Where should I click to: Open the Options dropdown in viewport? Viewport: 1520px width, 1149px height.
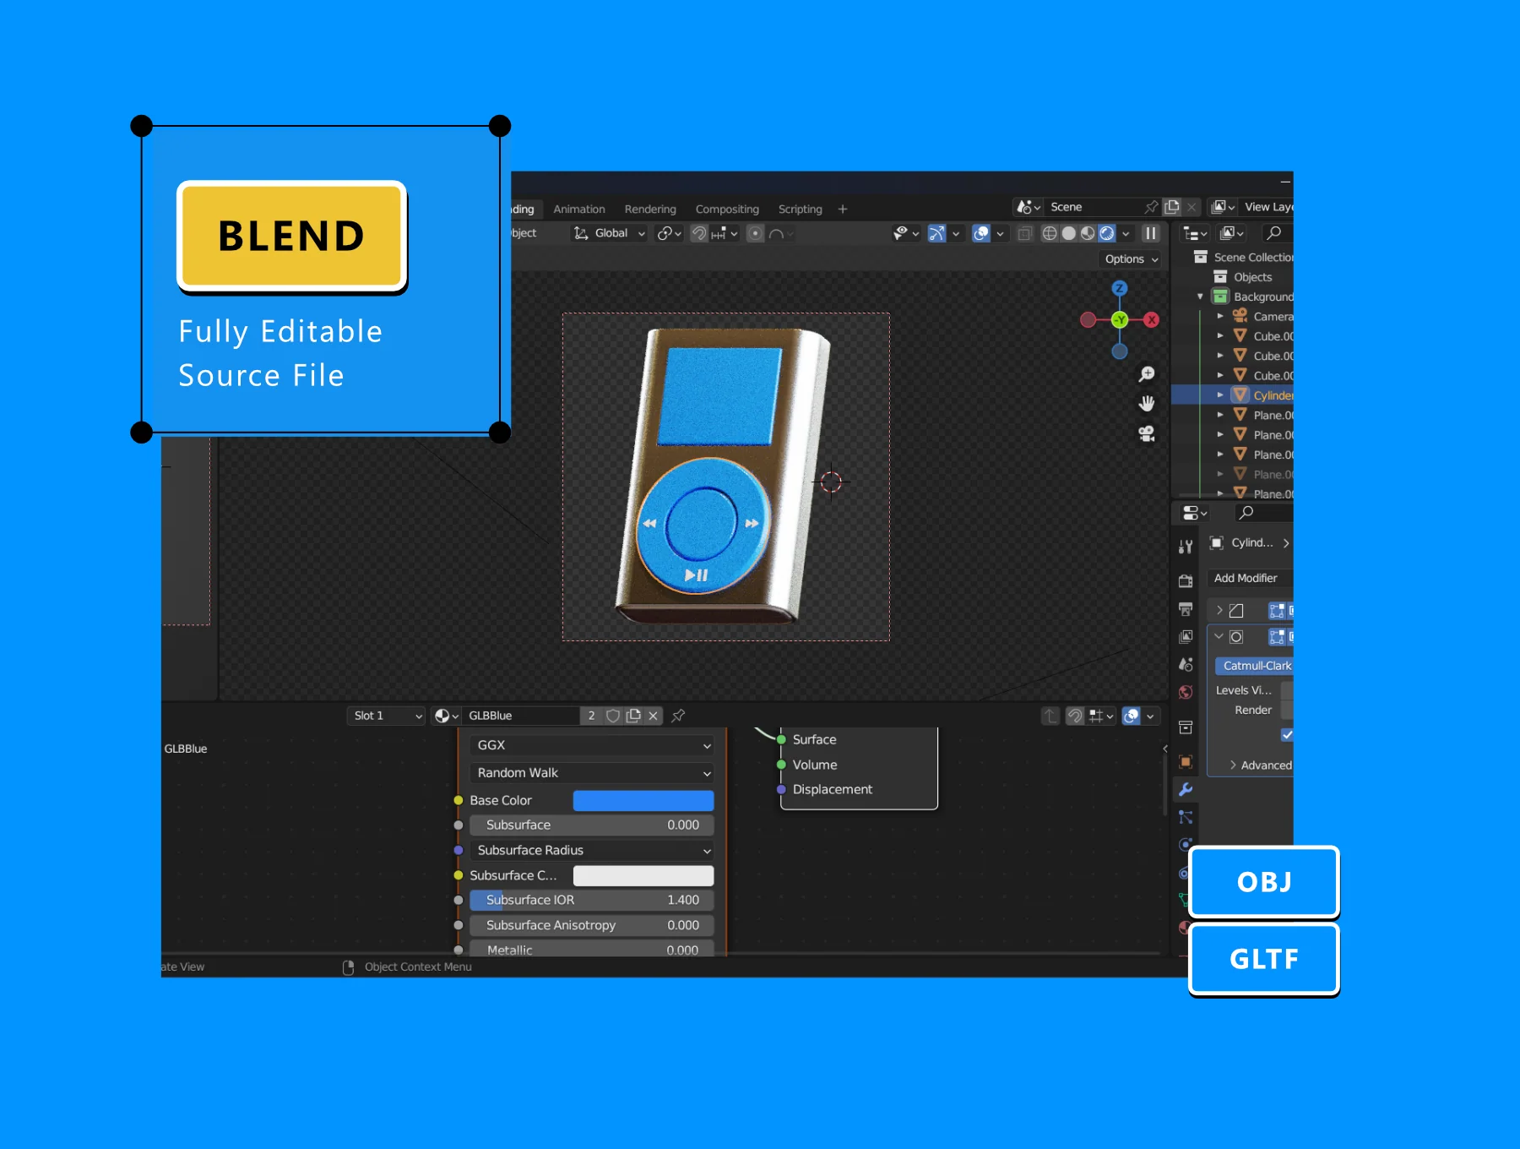click(x=1132, y=259)
